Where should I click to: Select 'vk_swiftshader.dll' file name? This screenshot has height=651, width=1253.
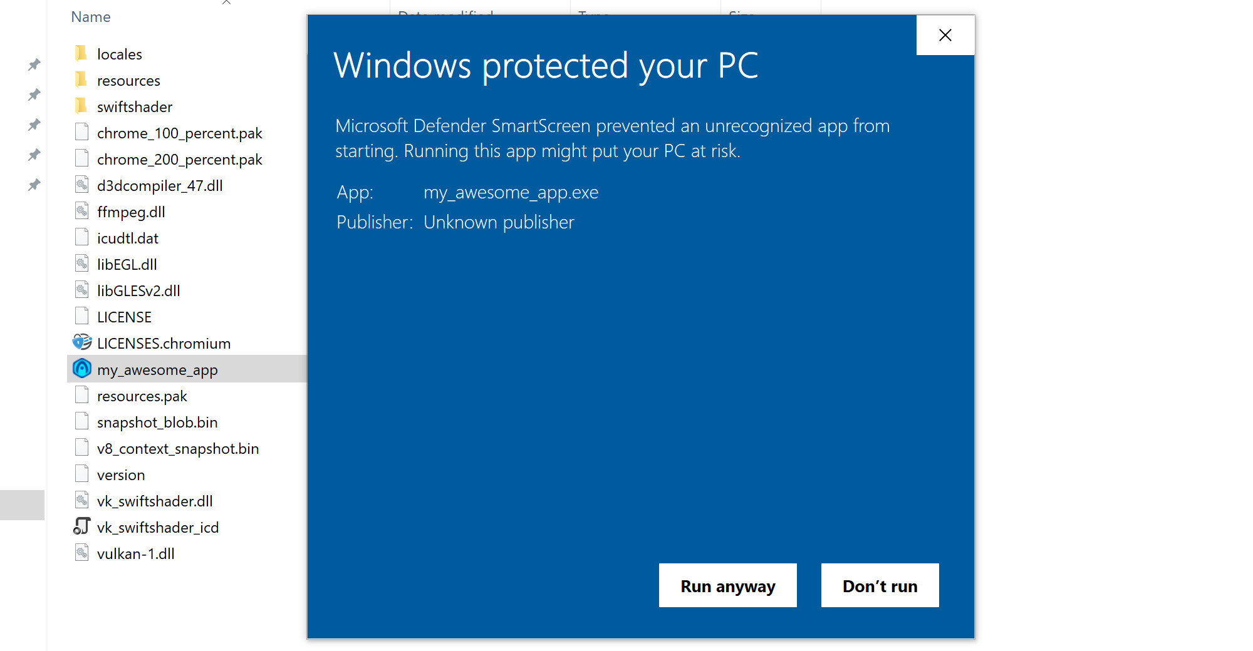pyautogui.click(x=155, y=501)
